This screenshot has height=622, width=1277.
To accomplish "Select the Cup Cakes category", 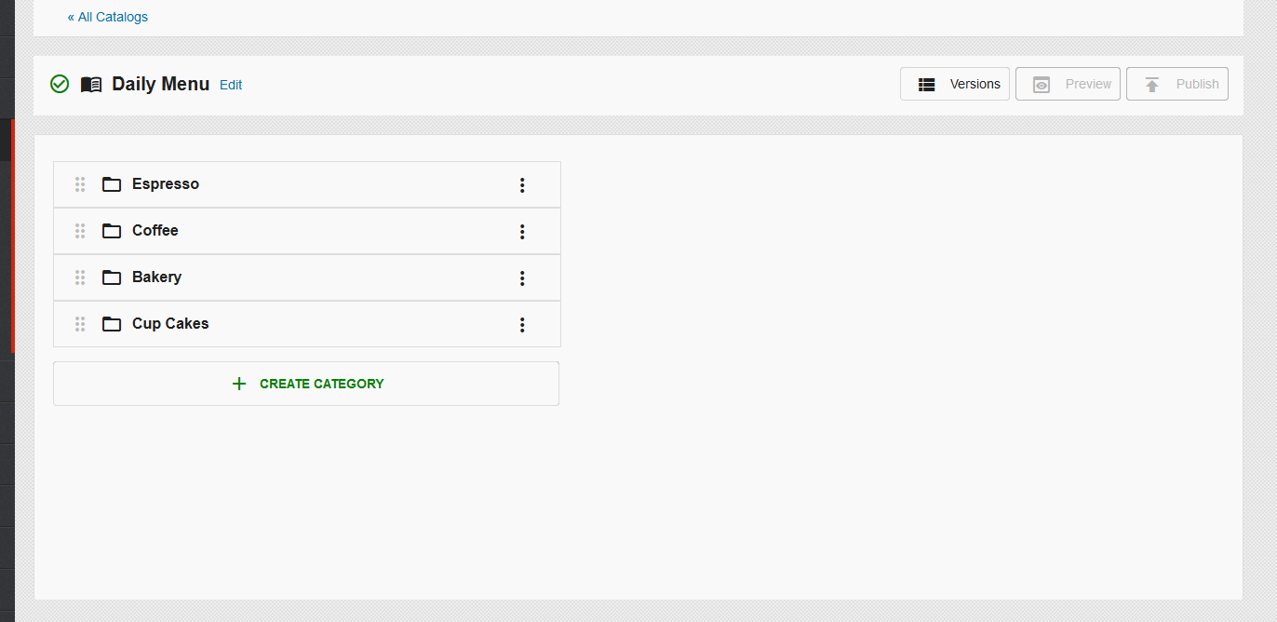I will tap(307, 324).
